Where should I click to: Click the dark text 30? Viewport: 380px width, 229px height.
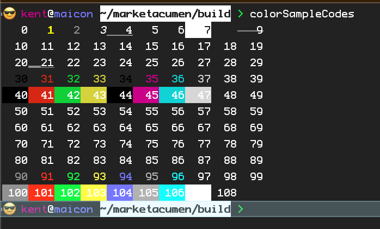[x=21, y=79]
